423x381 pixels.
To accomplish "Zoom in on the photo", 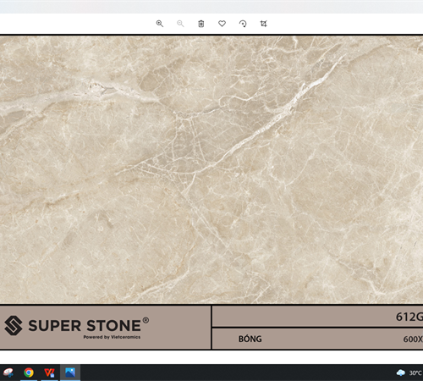I will pos(160,24).
